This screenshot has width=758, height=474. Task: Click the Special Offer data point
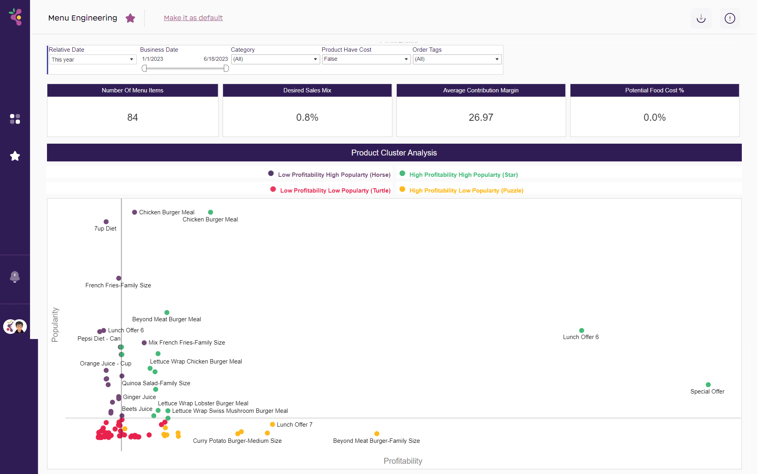coord(708,385)
